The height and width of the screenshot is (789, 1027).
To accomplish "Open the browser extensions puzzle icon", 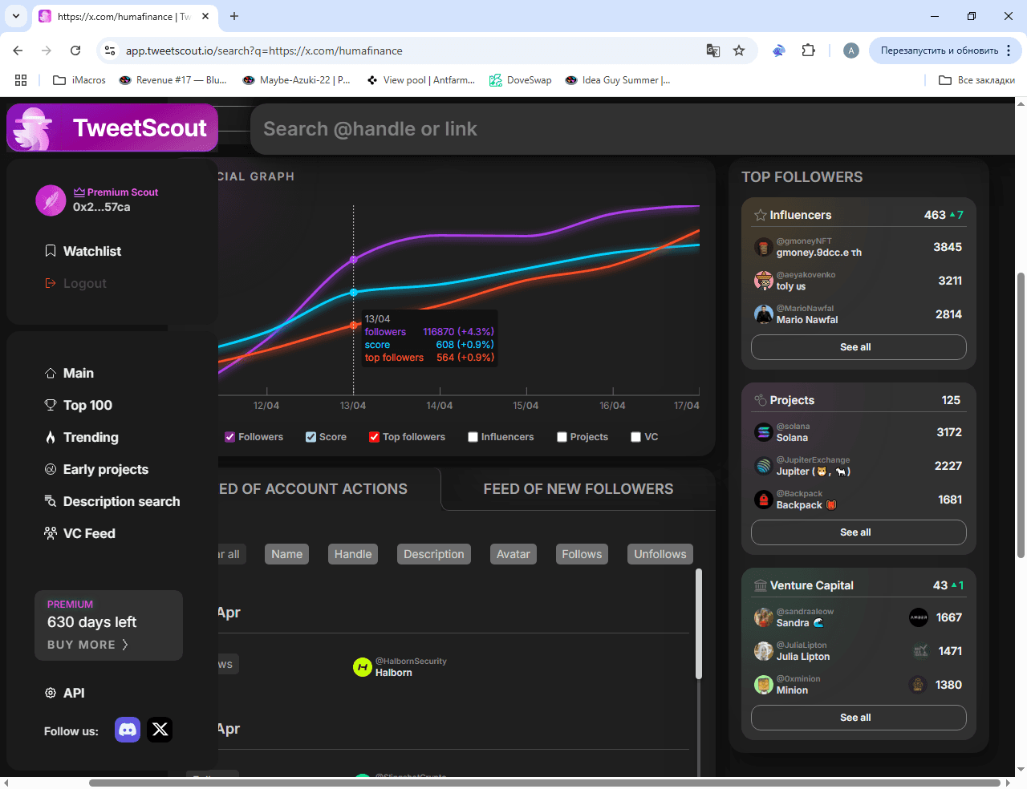I will pyautogui.click(x=808, y=51).
